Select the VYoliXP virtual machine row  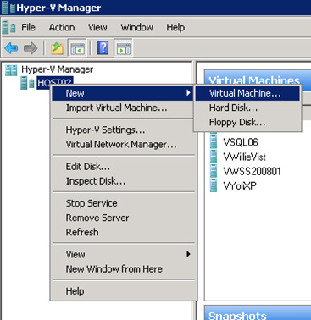point(240,186)
